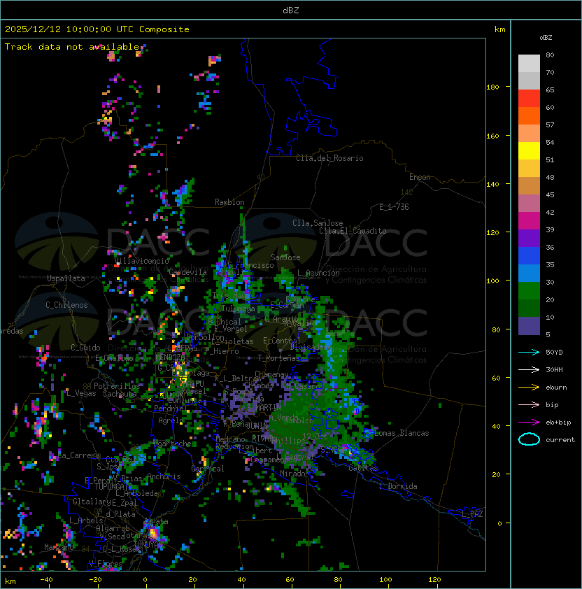Click the 'Gltallary' label
The image size is (582, 589).
(x=92, y=502)
